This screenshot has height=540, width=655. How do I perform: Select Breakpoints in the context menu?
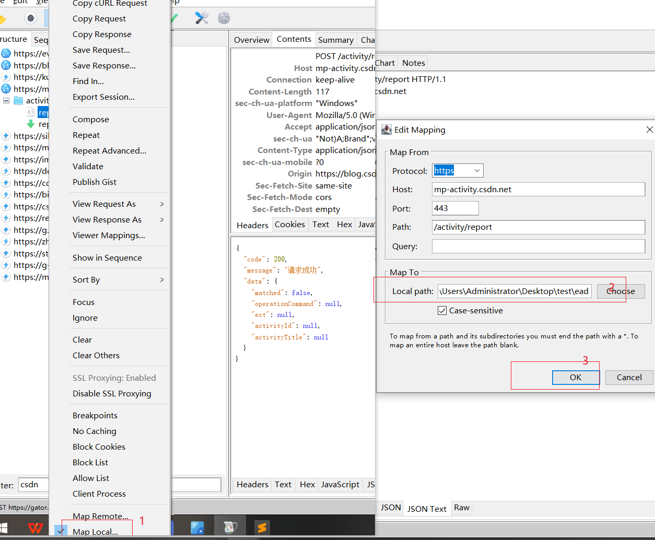tap(95, 415)
